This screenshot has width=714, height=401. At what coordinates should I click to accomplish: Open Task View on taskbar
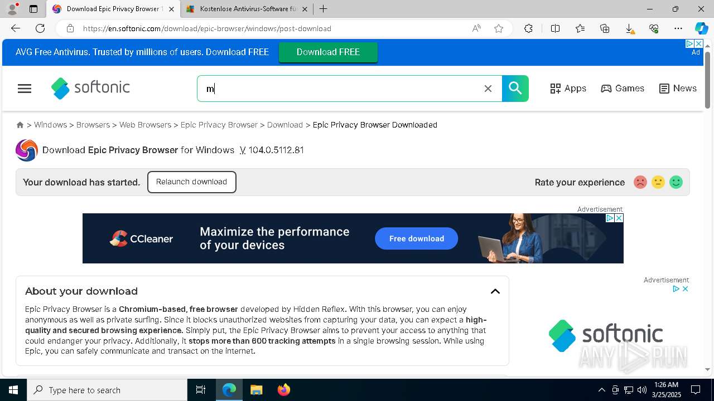point(201,390)
